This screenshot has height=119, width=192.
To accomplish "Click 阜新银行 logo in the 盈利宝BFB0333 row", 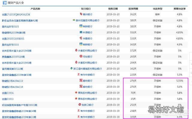I will 81,44.
